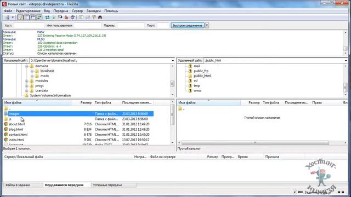Select the contact.html Chrome file icon
Image resolution: width=351 pixels, height=197 pixels.
tap(6, 135)
